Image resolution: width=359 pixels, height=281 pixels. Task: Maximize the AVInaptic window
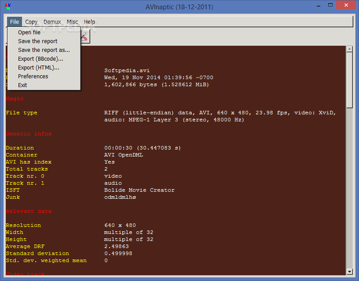pyautogui.click(x=330, y=5)
